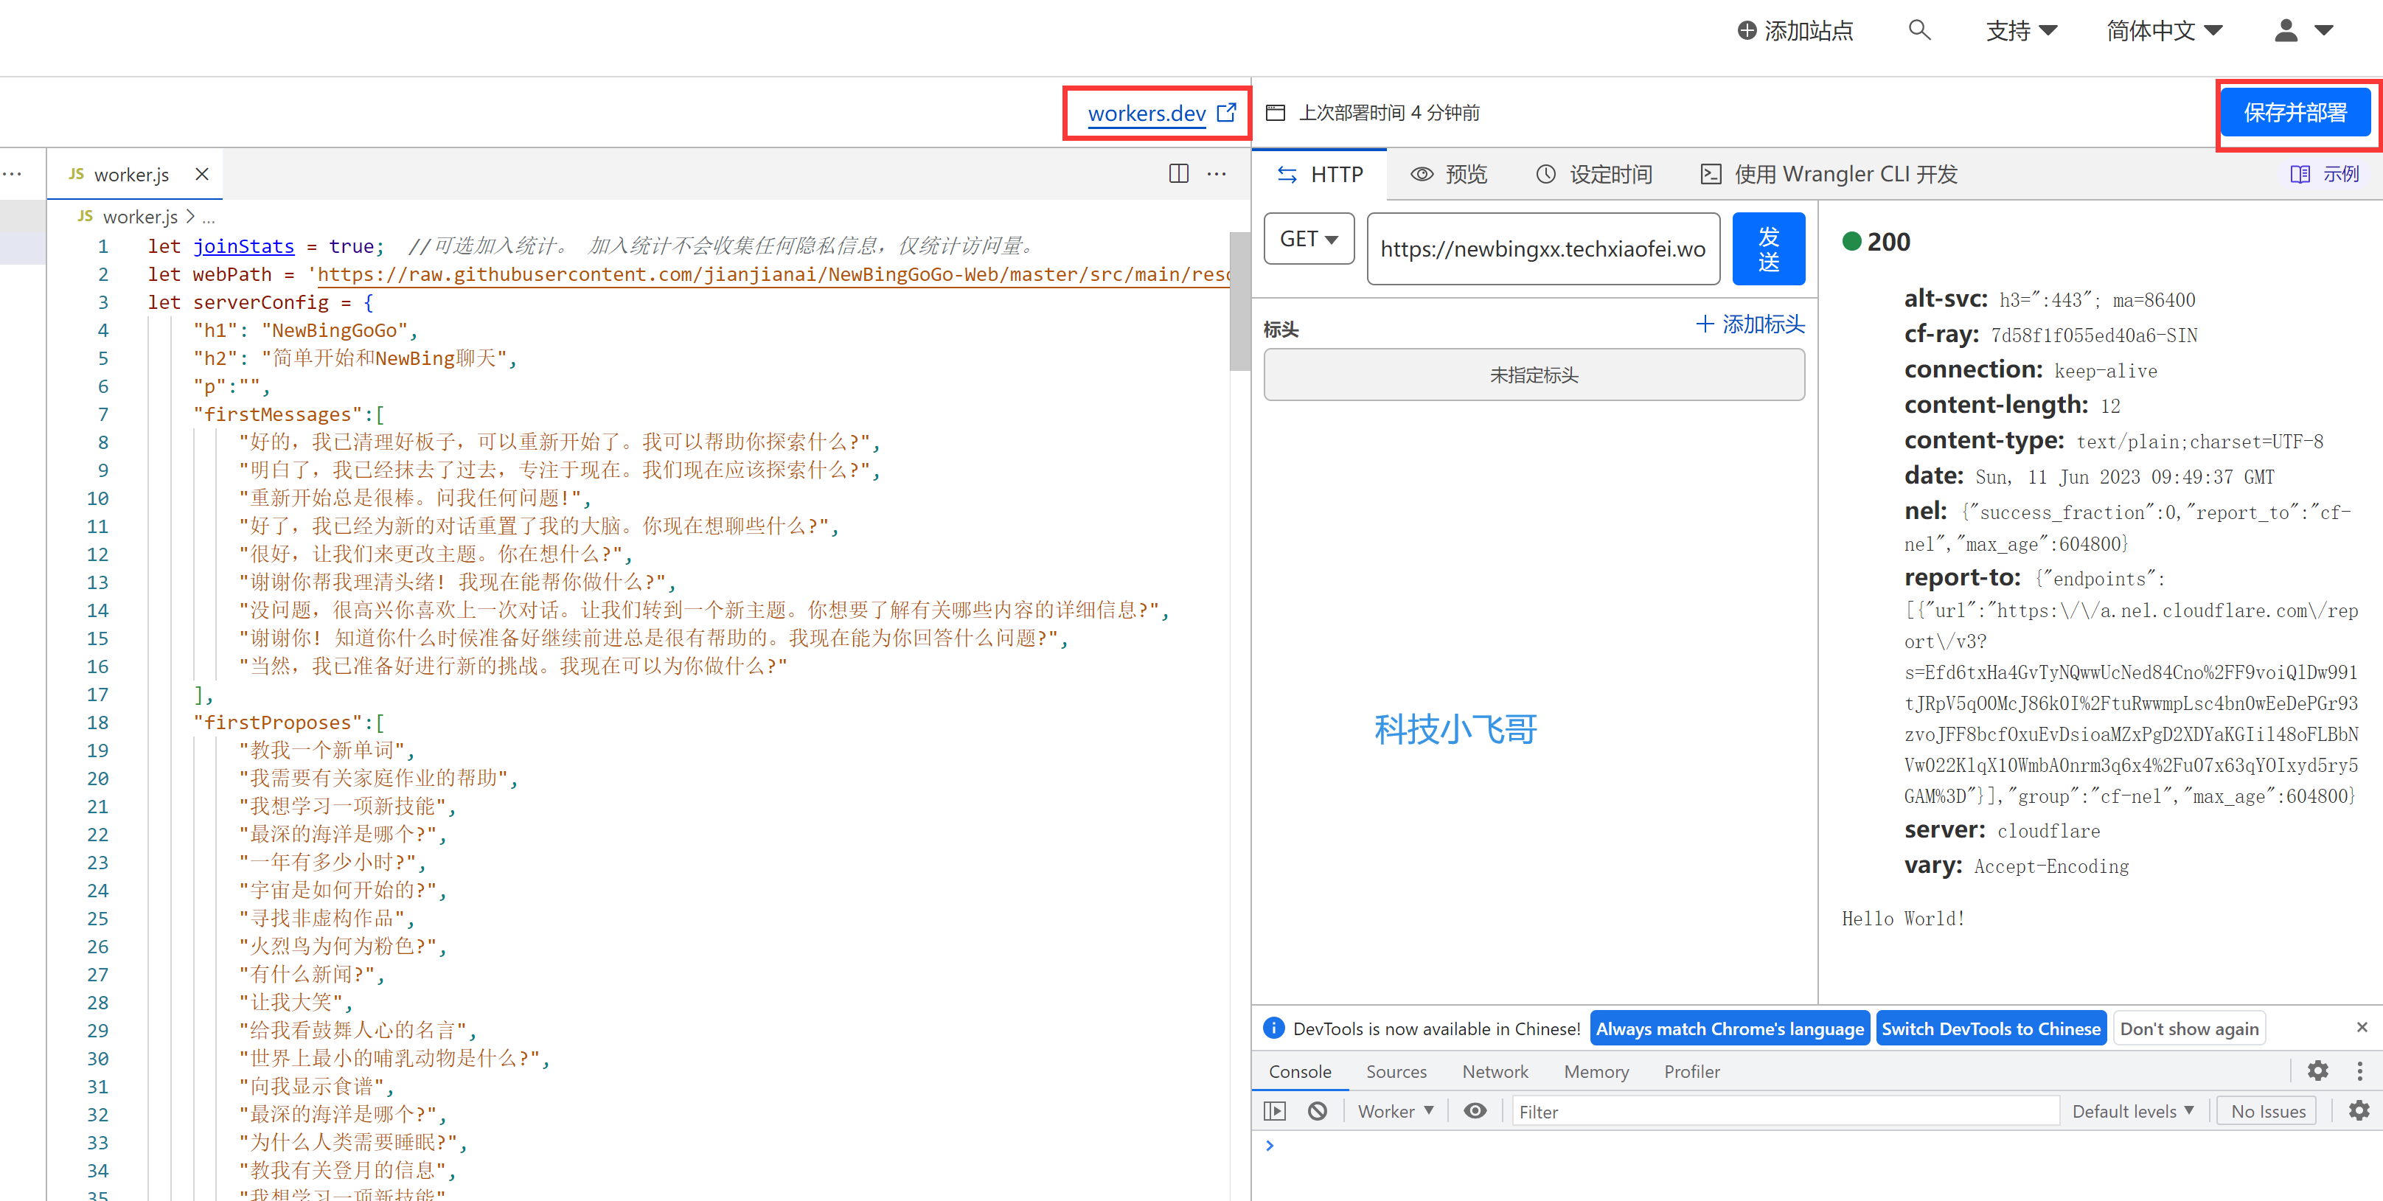Open DevTools kebab menu icon
Screen dimensions: 2383x1201
[x=2359, y=1071]
